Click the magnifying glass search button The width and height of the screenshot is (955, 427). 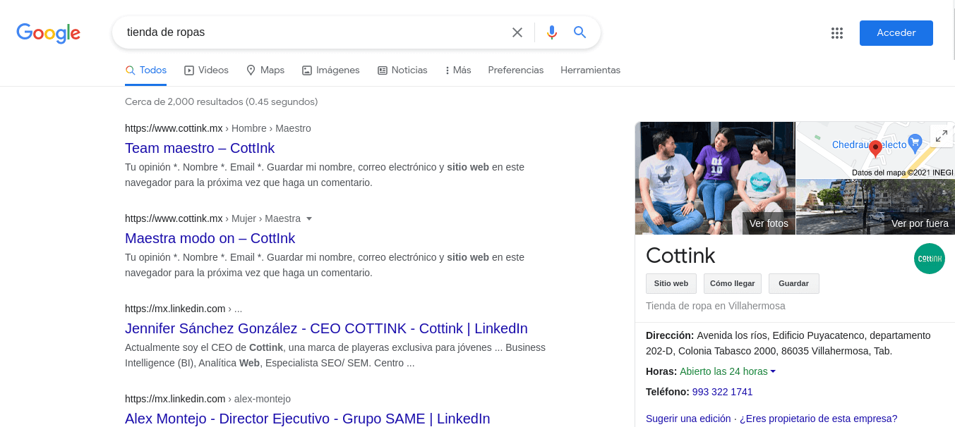pyautogui.click(x=580, y=32)
